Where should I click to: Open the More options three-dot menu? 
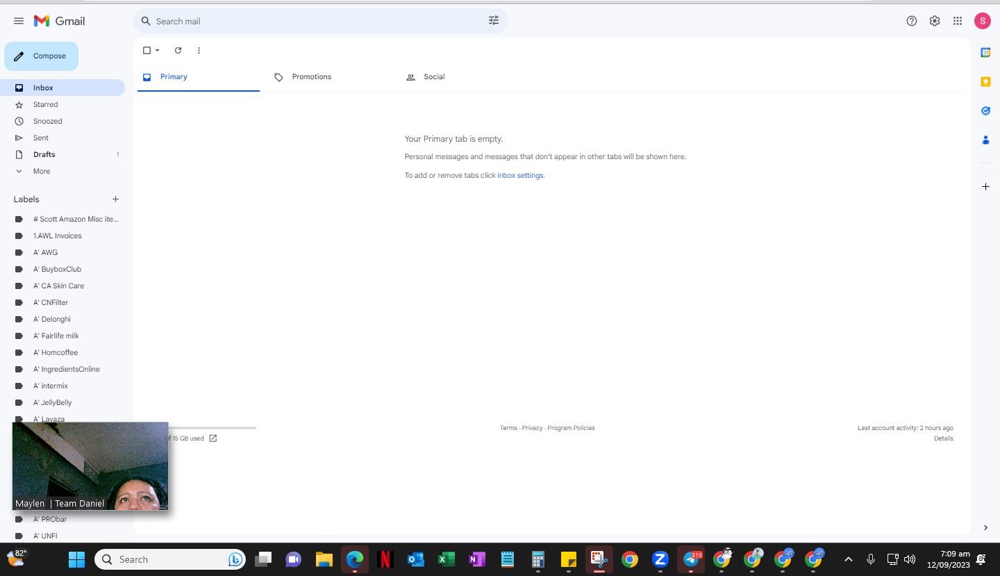click(x=199, y=50)
